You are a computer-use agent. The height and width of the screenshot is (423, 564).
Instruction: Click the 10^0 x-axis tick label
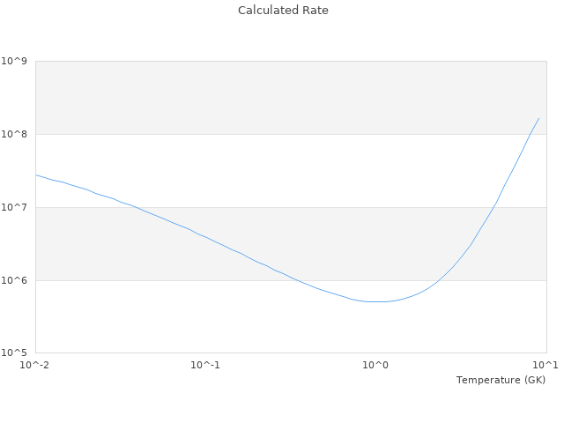[x=375, y=365]
